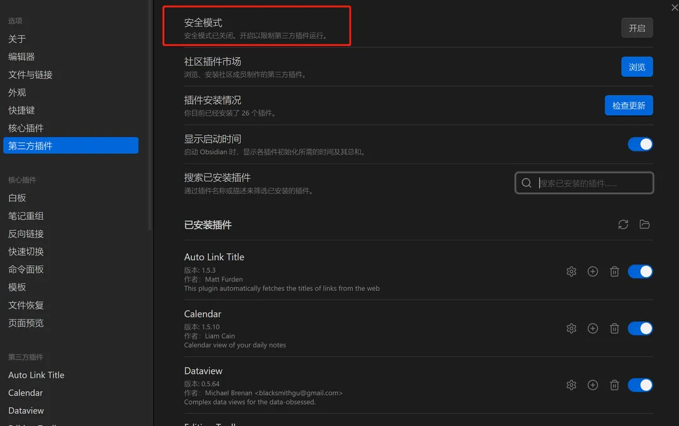Image resolution: width=679 pixels, height=426 pixels.
Task: Toggle the 显示启动时间 switch
Action: point(640,145)
